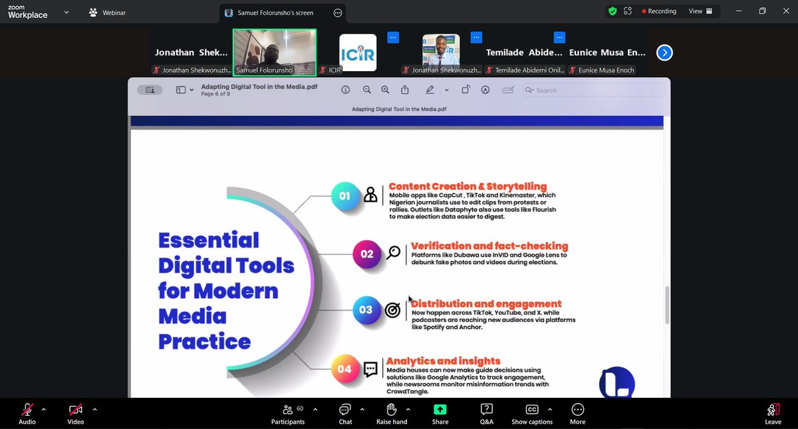This screenshot has width=798, height=429.
Task: Expand Show captions options chevron
Action: 549,409
